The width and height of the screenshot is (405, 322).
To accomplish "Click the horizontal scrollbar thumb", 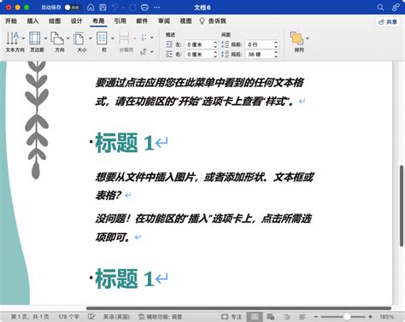I will (238, 308).
